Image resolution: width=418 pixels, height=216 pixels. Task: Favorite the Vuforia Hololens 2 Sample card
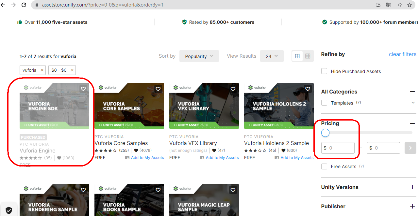click(308, 89)
